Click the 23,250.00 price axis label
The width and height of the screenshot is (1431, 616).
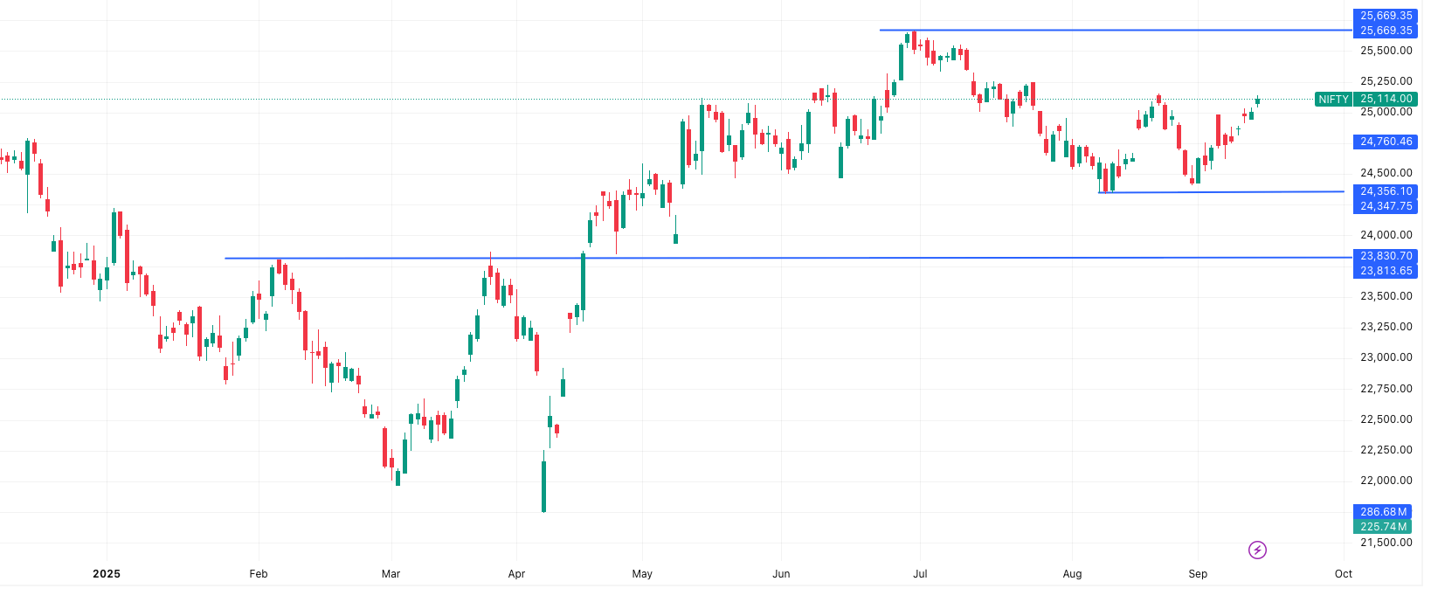click(x=1386, y=327)
